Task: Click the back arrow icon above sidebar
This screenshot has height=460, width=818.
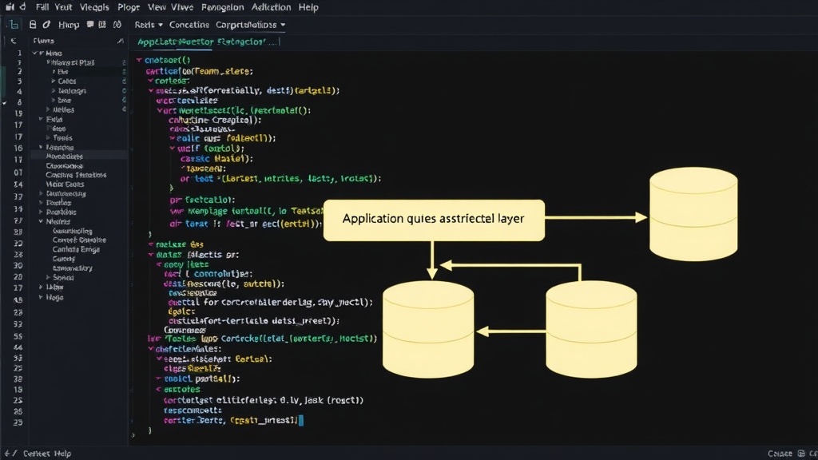Action: (x=14, y=41)
